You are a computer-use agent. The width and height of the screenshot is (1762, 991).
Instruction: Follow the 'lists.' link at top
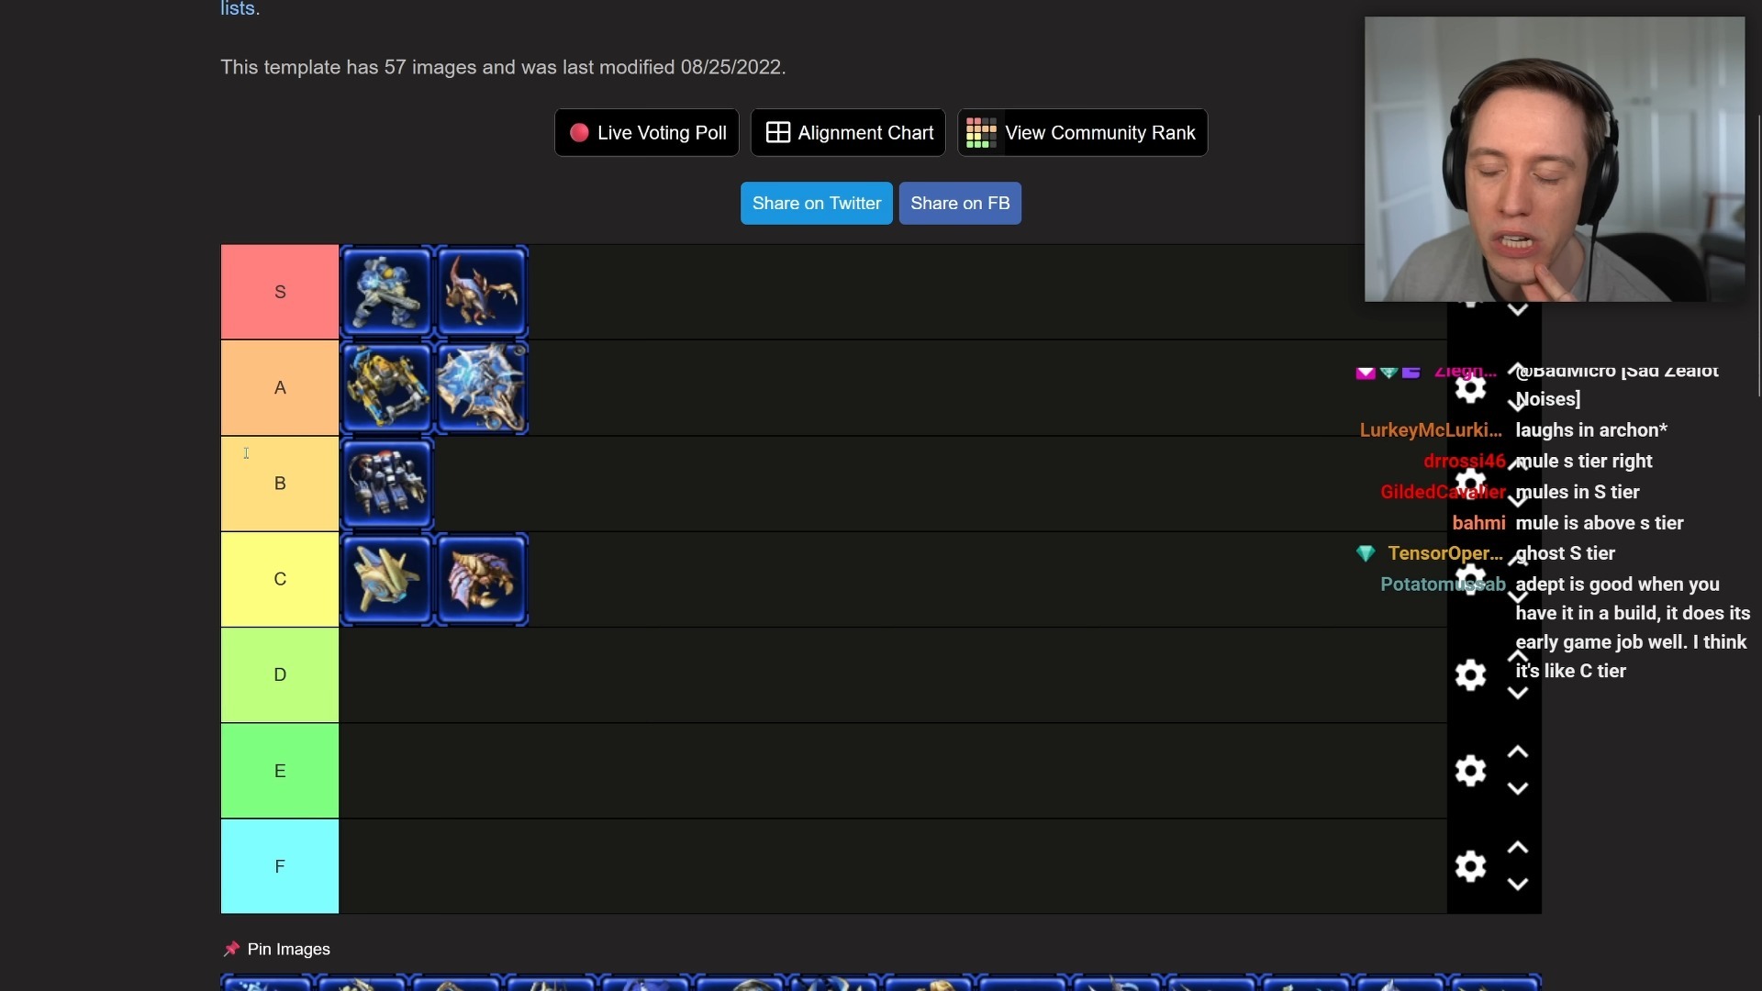click(240, 9)
